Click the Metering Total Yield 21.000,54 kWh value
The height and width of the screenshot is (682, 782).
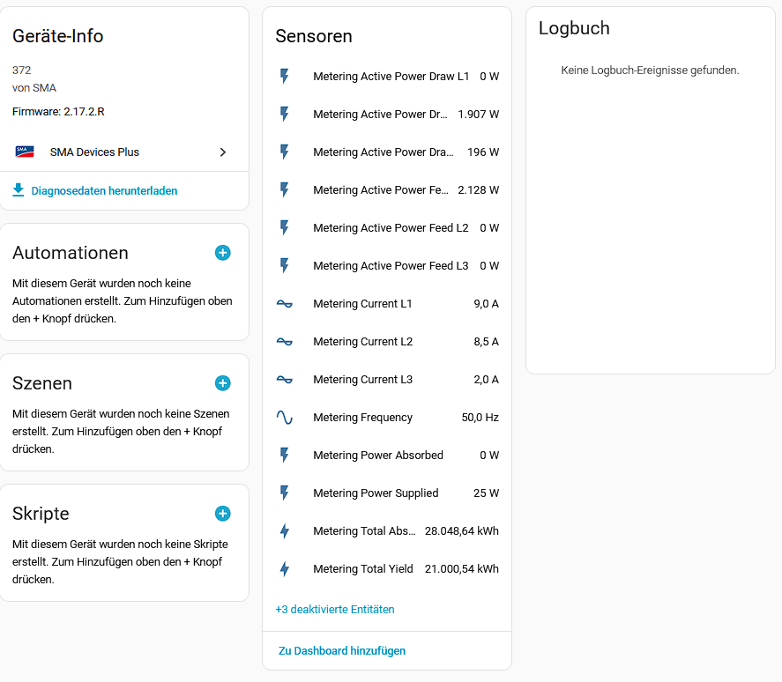(461, 569)
